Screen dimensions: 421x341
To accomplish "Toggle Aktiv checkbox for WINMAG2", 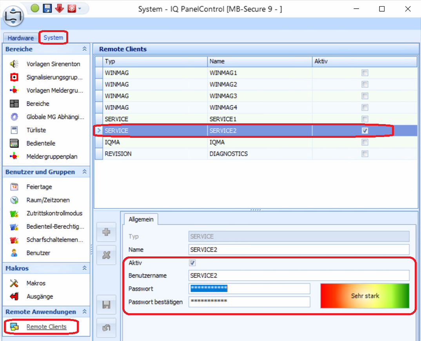I will click(365, 84).
